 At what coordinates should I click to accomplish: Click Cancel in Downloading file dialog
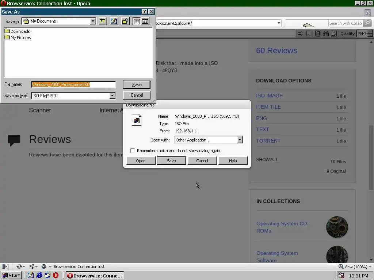(202, 161)
